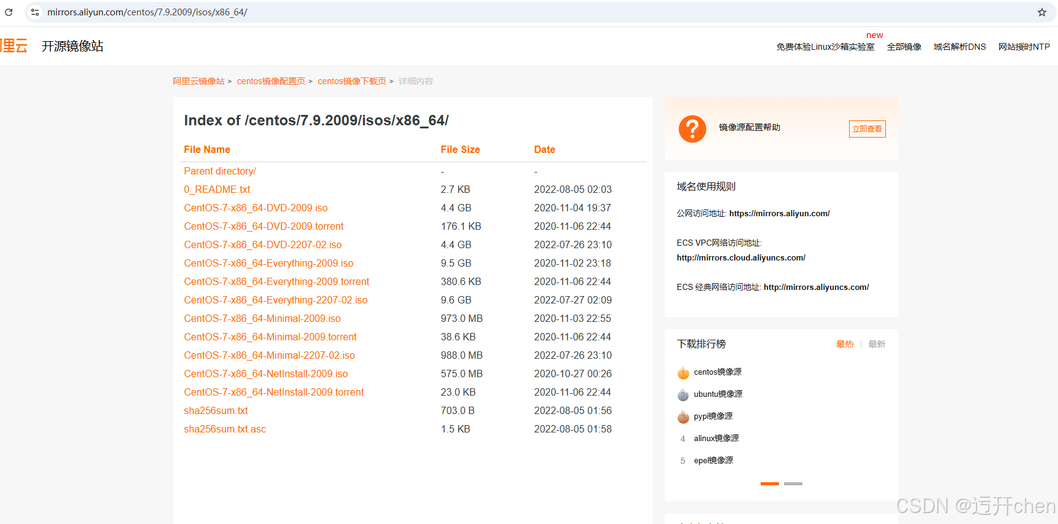Click the 973.0 MB file size cell
Image resolution: width=1058 pixels, height=524 pixels.
[x=461, y=319]
